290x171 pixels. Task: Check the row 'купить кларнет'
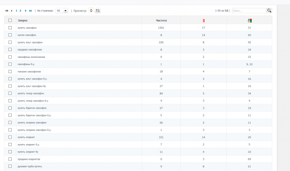[x=10, y=137]
